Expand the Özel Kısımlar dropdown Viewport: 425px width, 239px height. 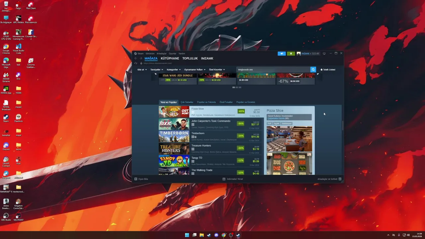[x=217, y=70]
